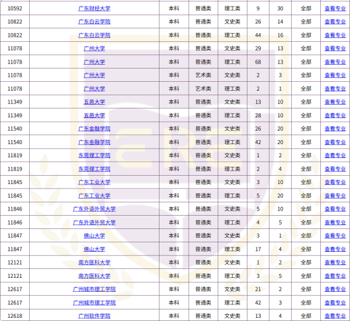View majors for 广州软件学院

(335, 316)
